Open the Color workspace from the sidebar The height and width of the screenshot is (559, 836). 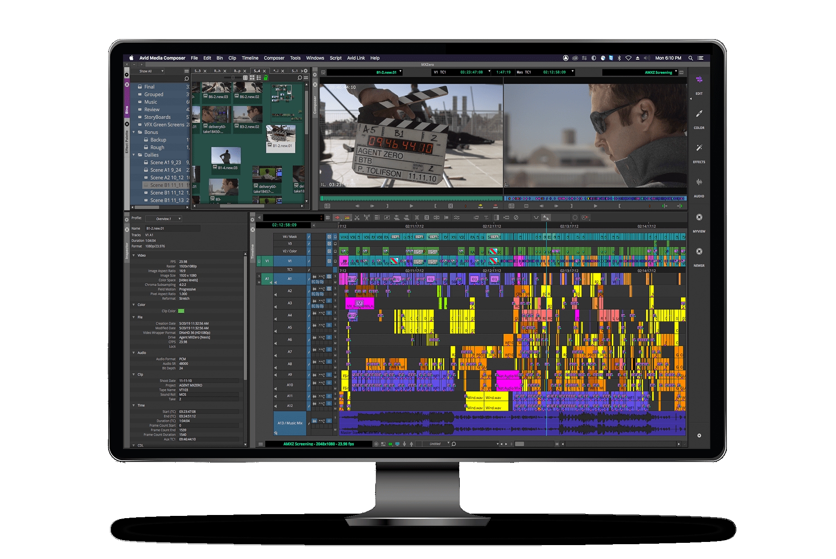pos(699,114)
